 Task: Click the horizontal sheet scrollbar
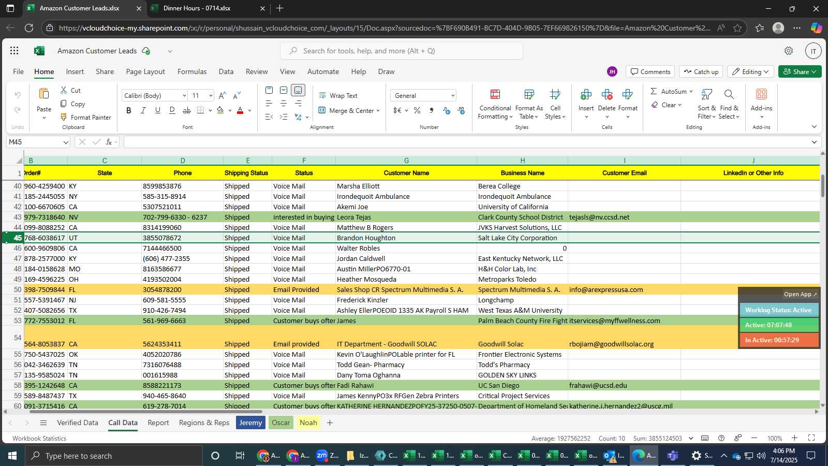(x=146, y=412)
